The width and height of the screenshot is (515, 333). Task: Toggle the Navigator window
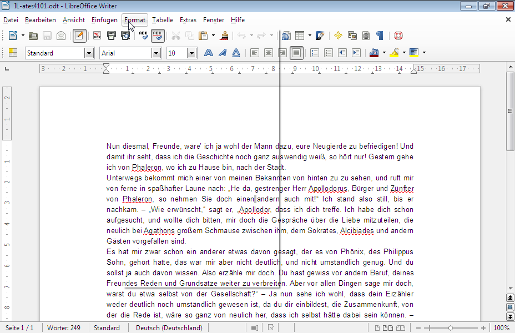click(338, 36)
